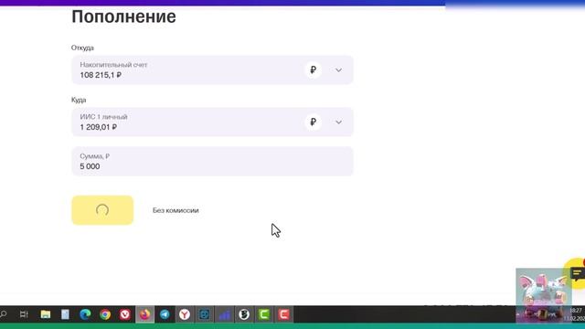
Task: Click the 'Без комиссии' text
Action: tap(175, 210)
